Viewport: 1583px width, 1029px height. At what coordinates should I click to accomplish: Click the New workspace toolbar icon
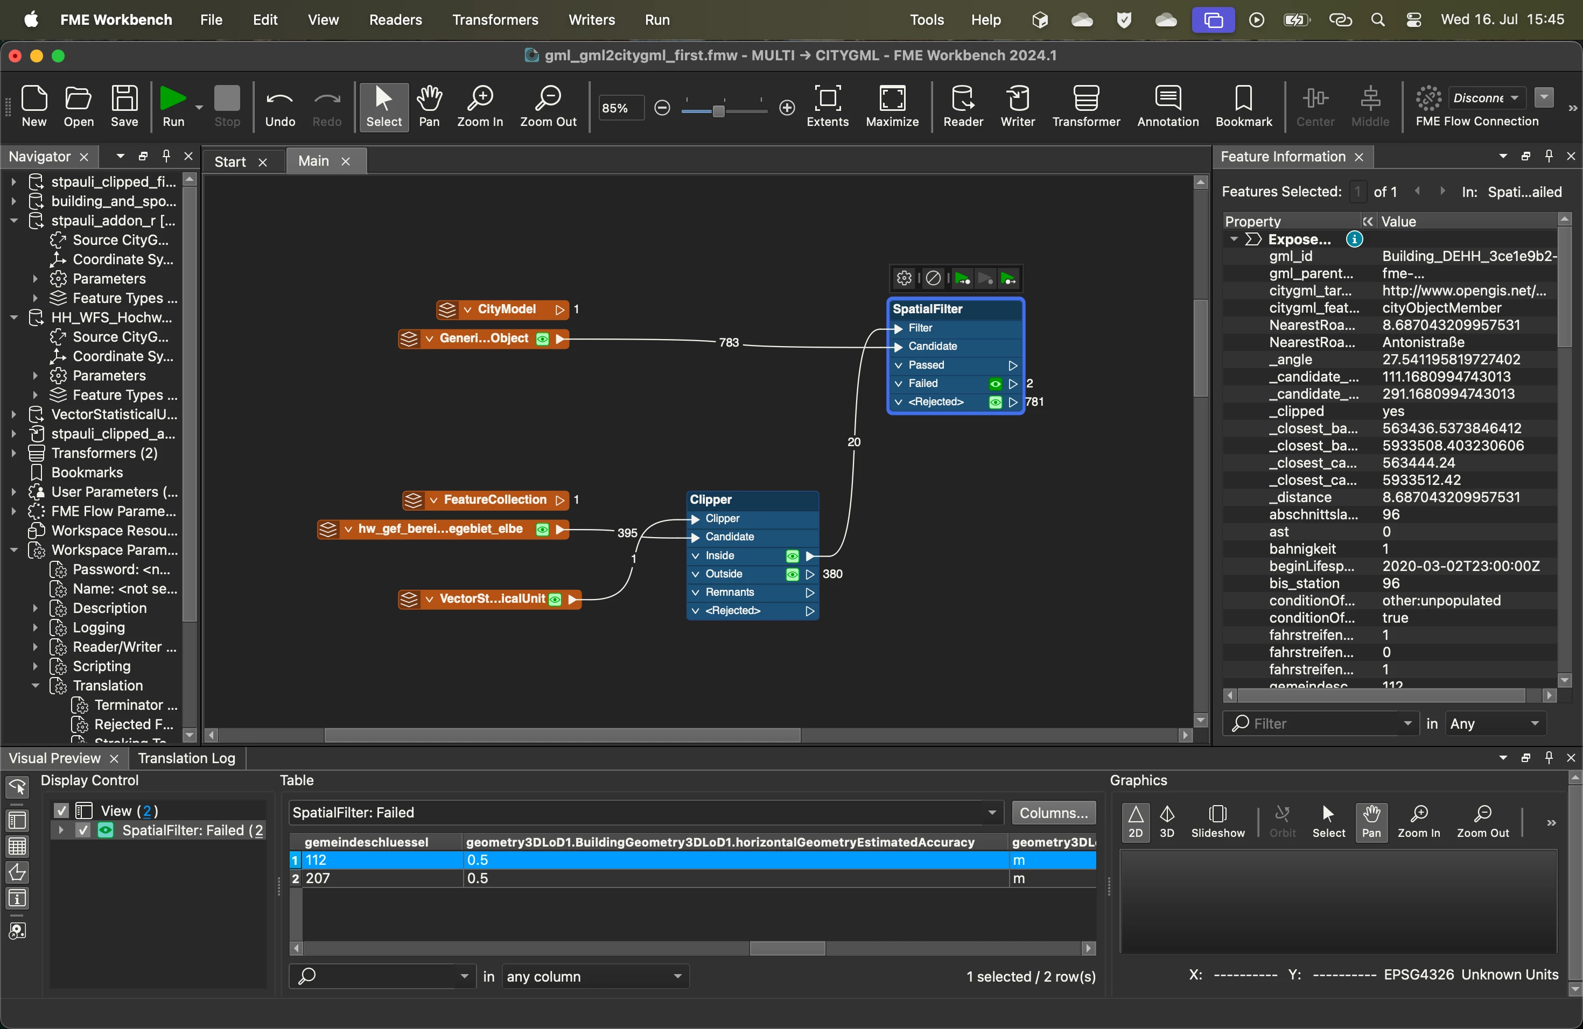[x=34, y=107]
